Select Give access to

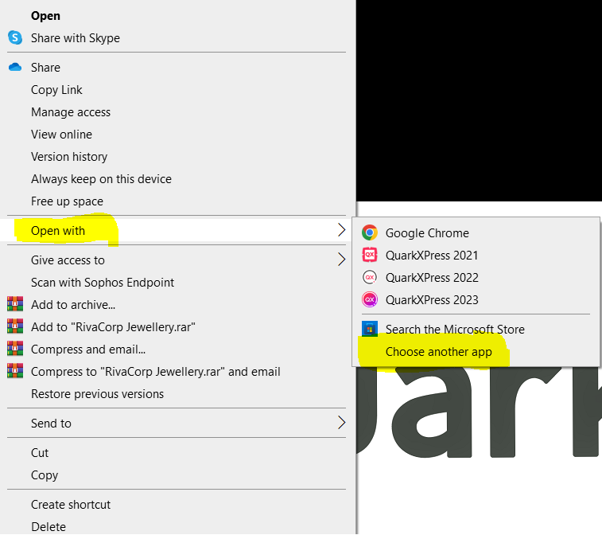[177, 260]
